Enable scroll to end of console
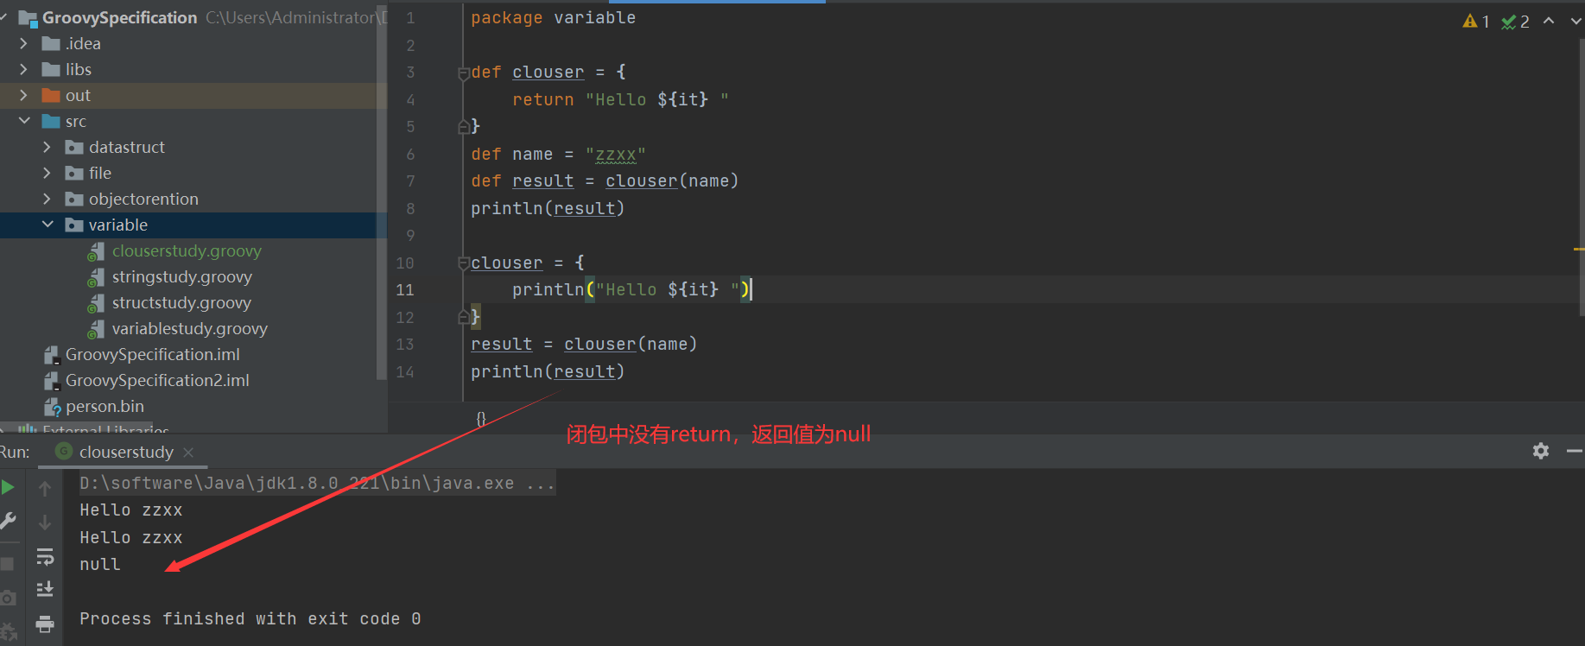This screenshot has height=646, width=1585. pos(45,589)
